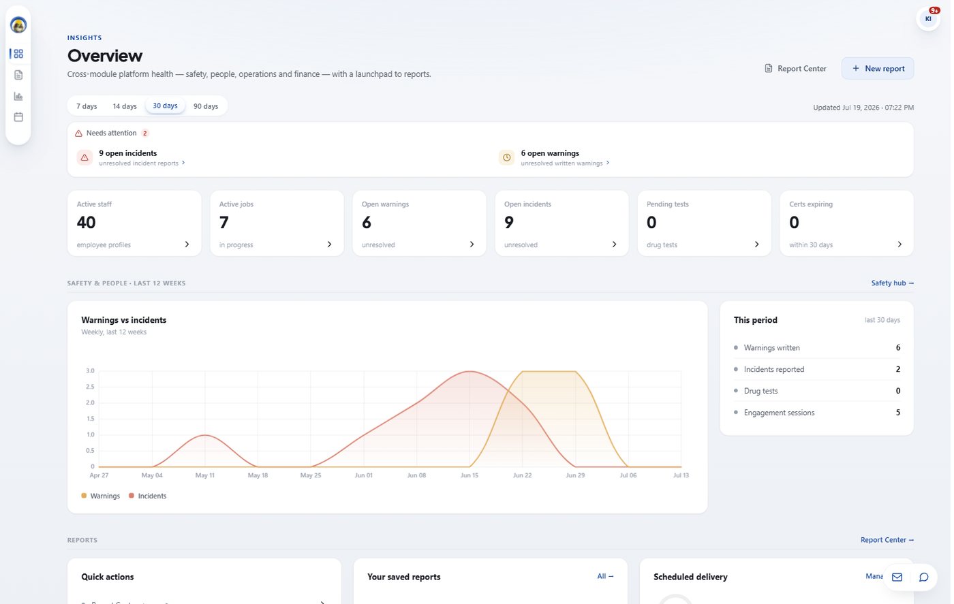The height and width of the screenshot is (604, 954).
Task: Click the Your saved reports heading
Action: (x=404, y=577)
